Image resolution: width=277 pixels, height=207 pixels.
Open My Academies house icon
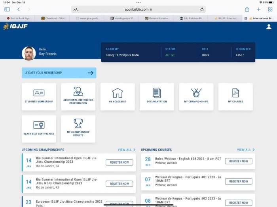point(118,93)
